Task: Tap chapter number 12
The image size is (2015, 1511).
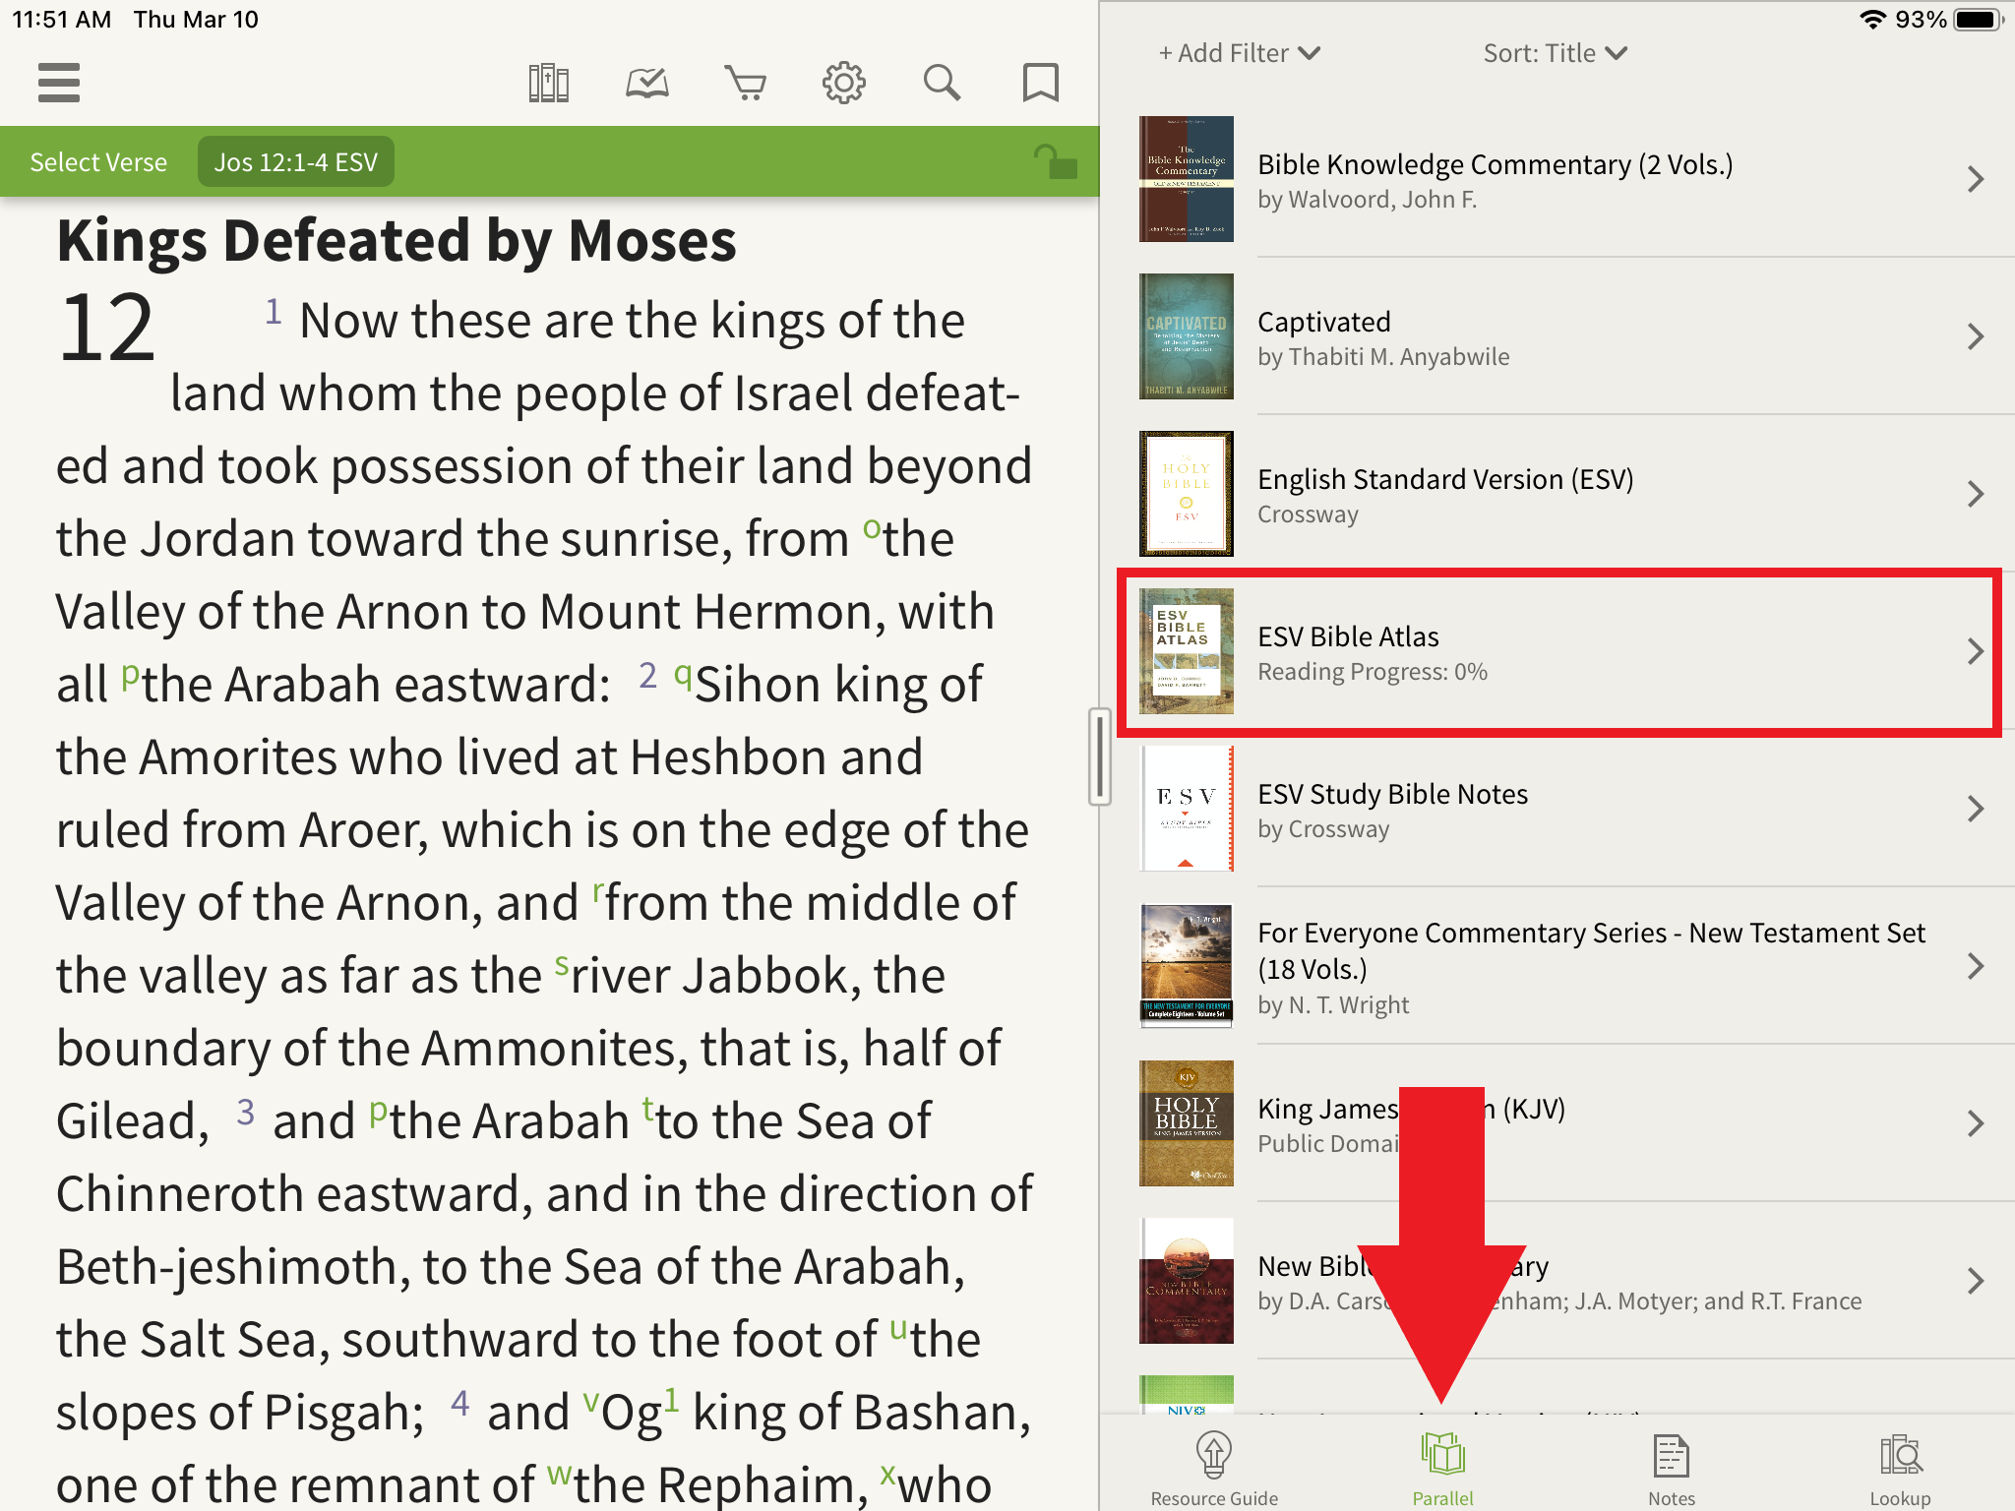Action: [106, 329]
